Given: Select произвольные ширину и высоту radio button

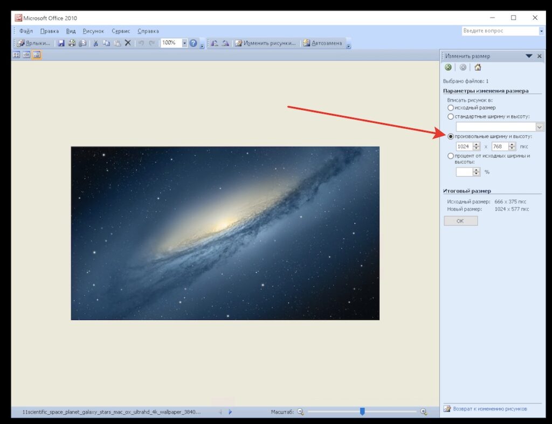Looking at the screenshot, I should [451, 136].
